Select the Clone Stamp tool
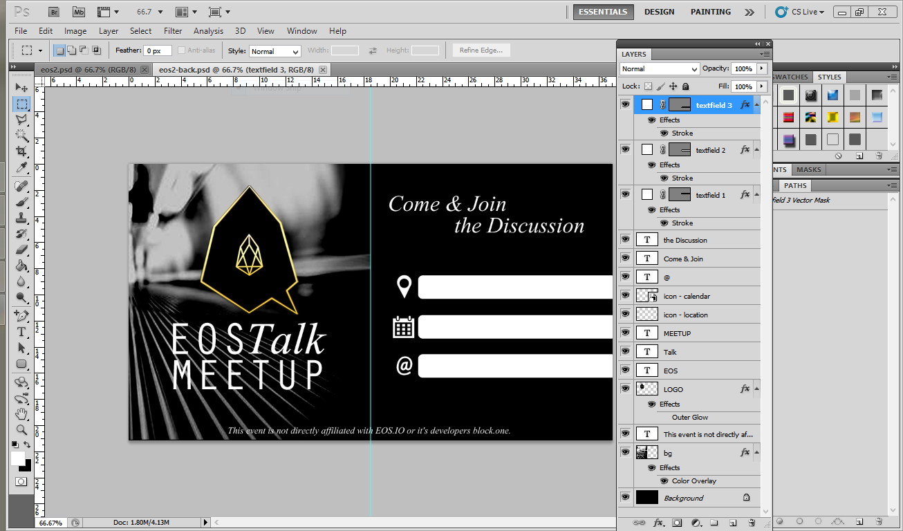The width and height of the screenshot is (903, 531). tap(21, 218)
